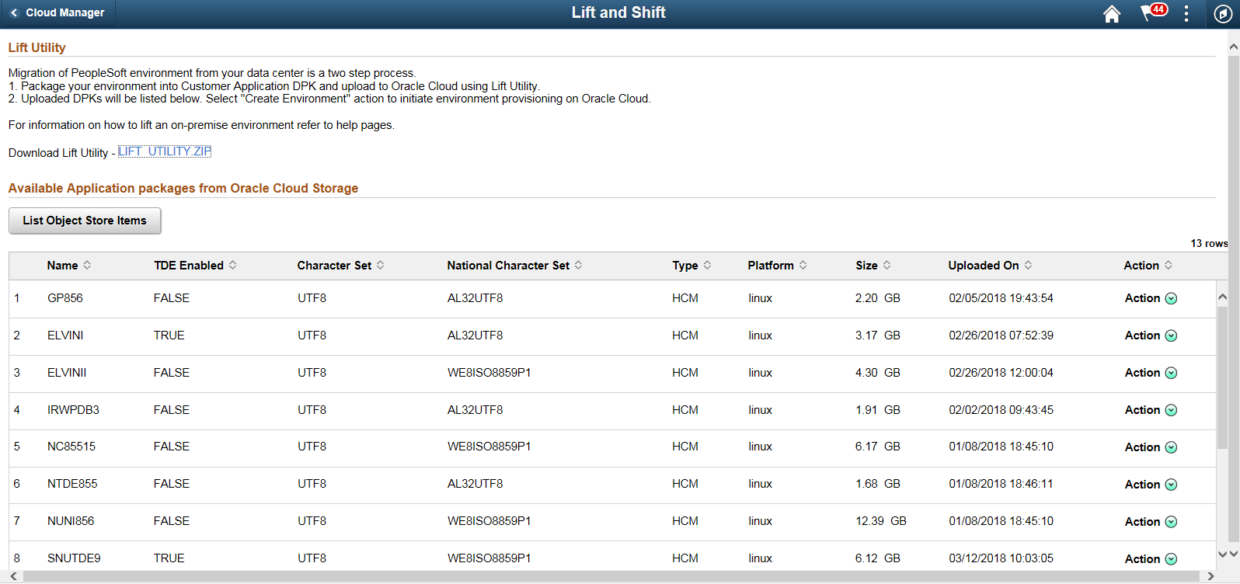Image resolution: width=1240 pixels, height=584 pixels.
Task: Select the GP856 name cell
Action: (64, 298)
